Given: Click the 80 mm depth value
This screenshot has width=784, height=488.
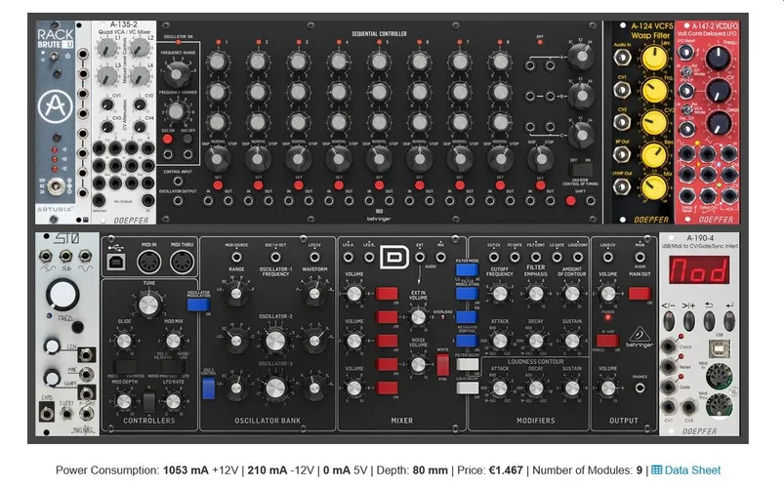Looking at the screenshot, I should tap(430, 470).
